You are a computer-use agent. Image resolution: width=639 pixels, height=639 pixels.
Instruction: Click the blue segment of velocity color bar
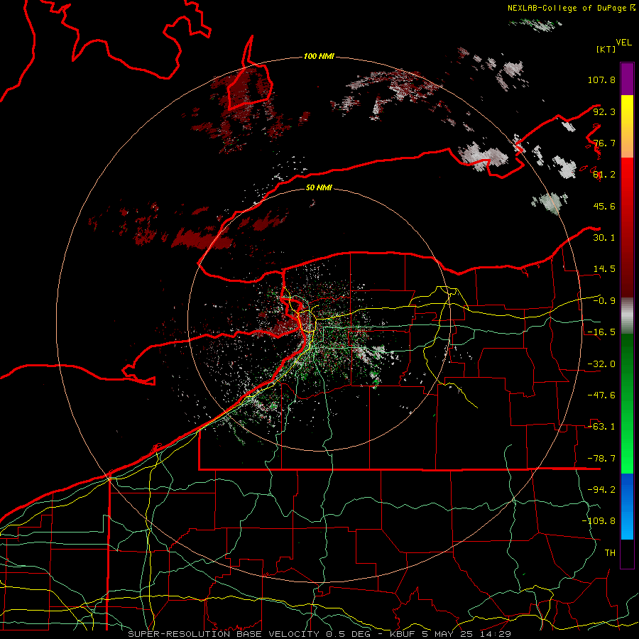coord(627,506)
